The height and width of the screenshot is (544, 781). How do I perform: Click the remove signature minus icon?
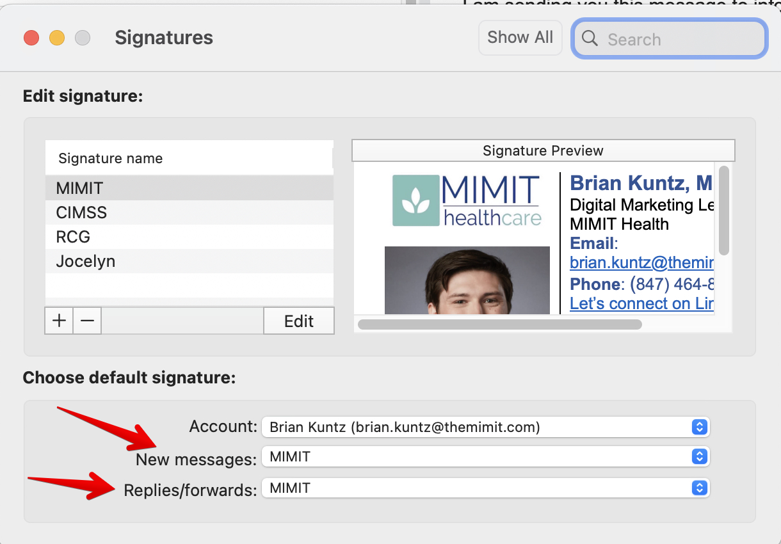(87, 320)
